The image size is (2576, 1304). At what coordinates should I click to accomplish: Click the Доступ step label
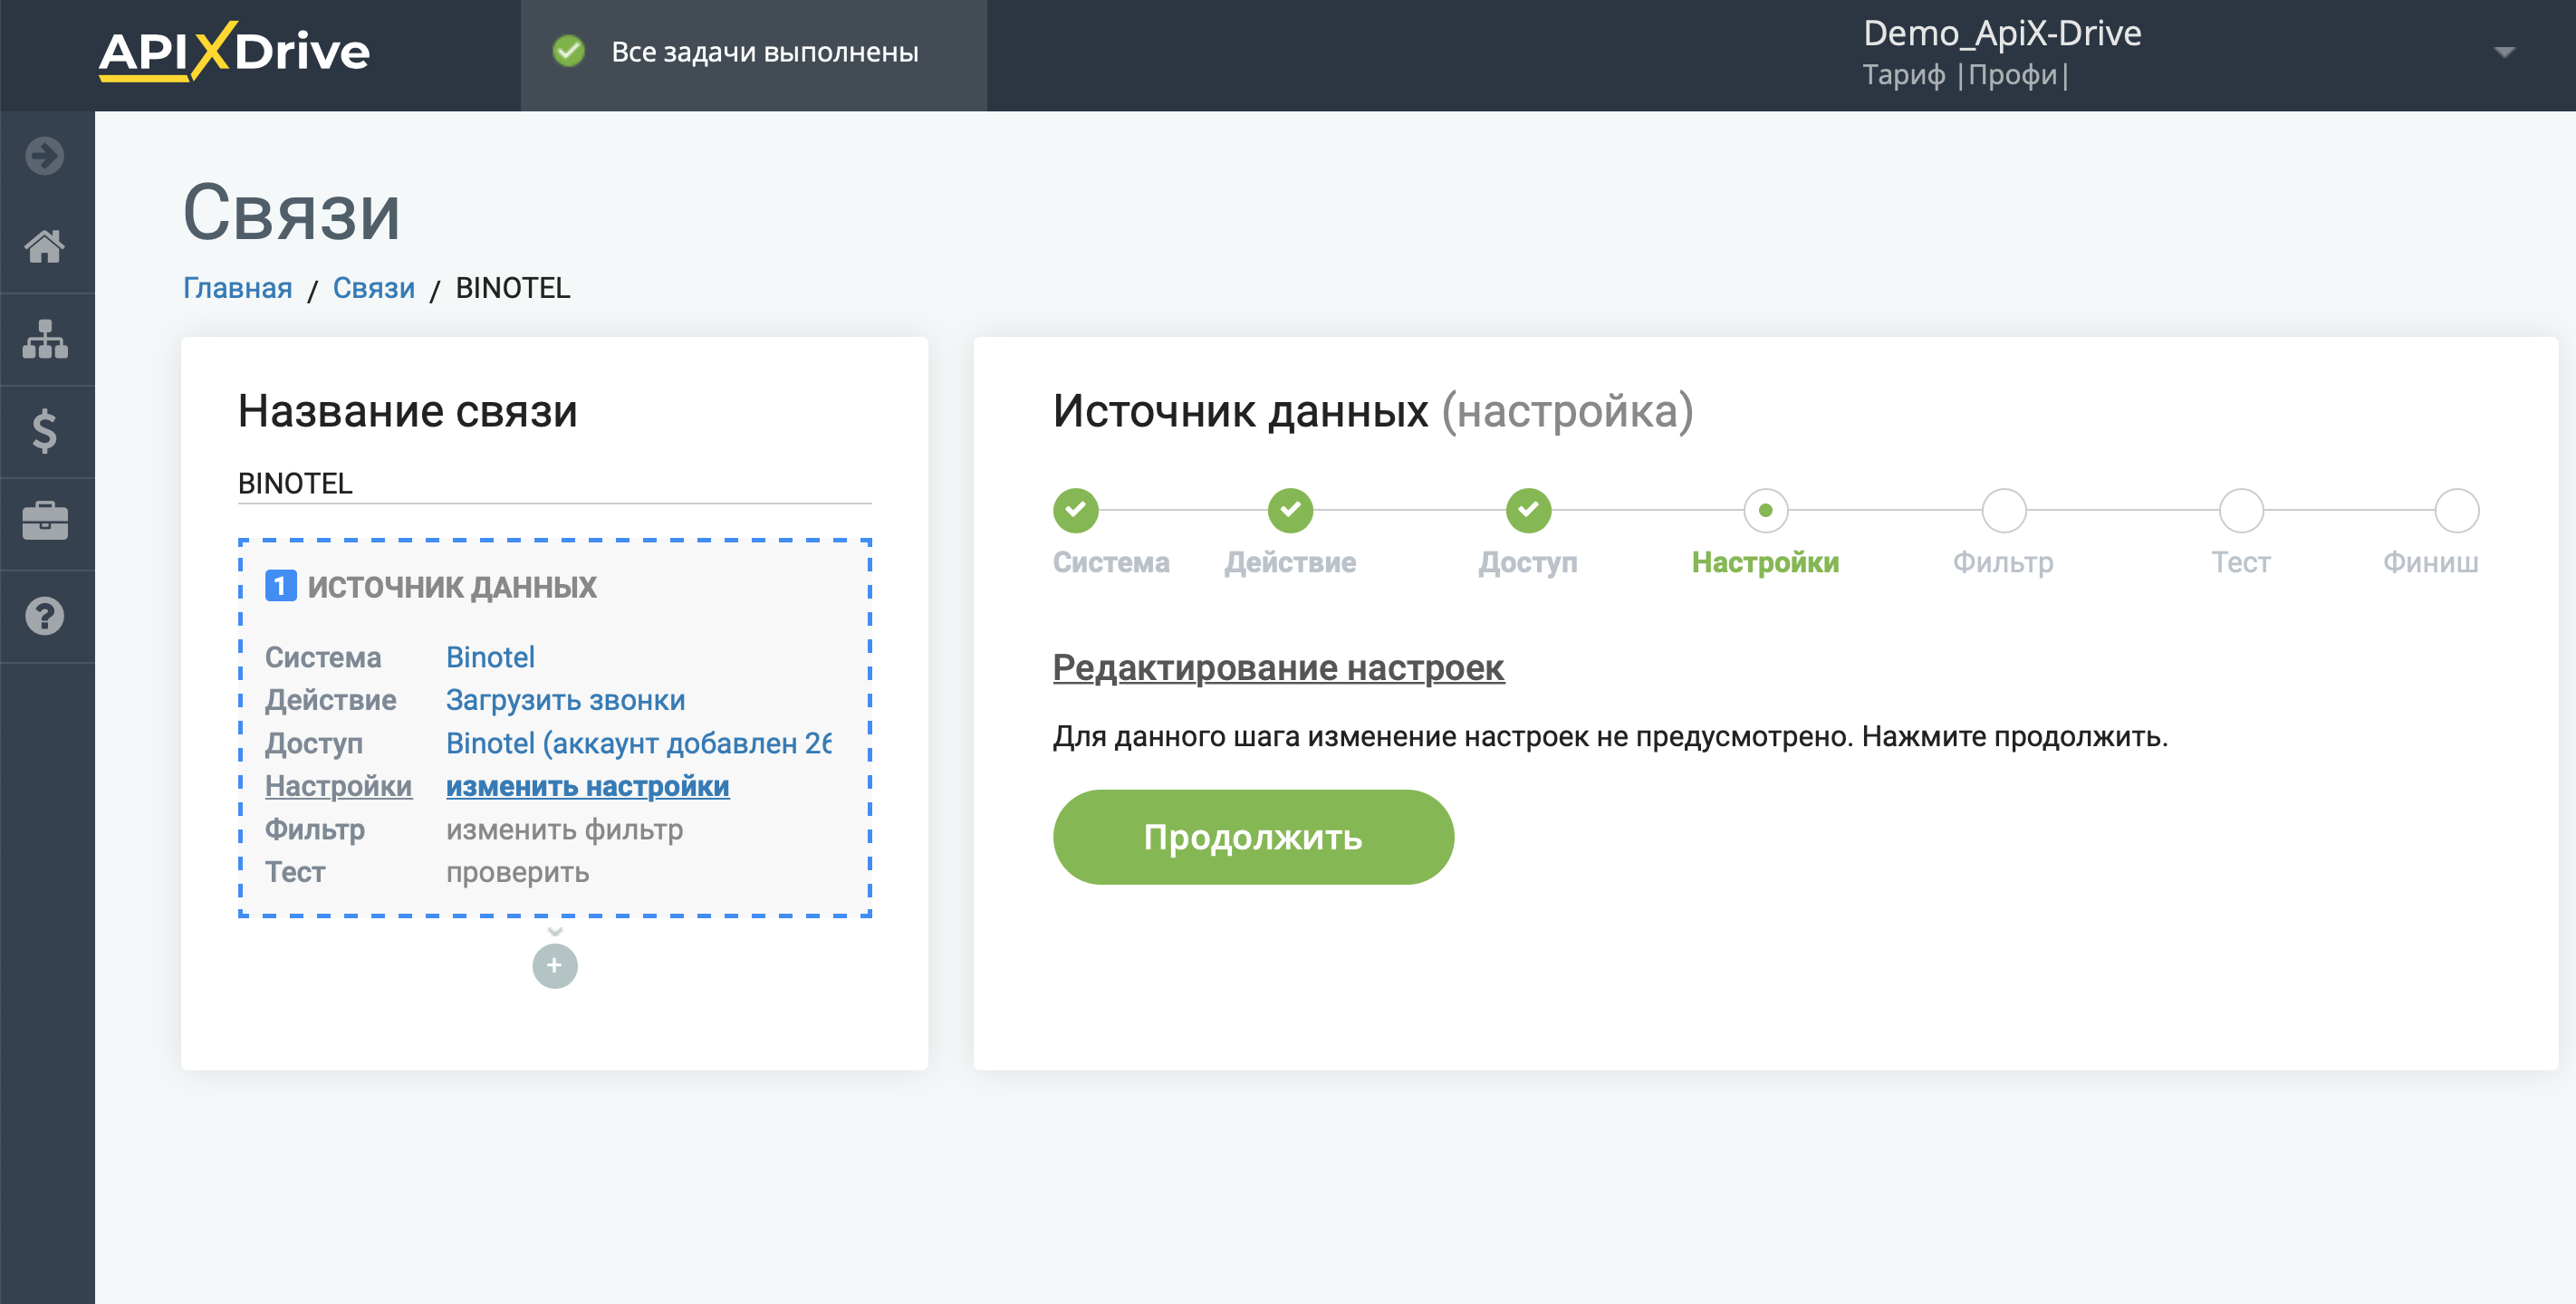pos(1528,562)
